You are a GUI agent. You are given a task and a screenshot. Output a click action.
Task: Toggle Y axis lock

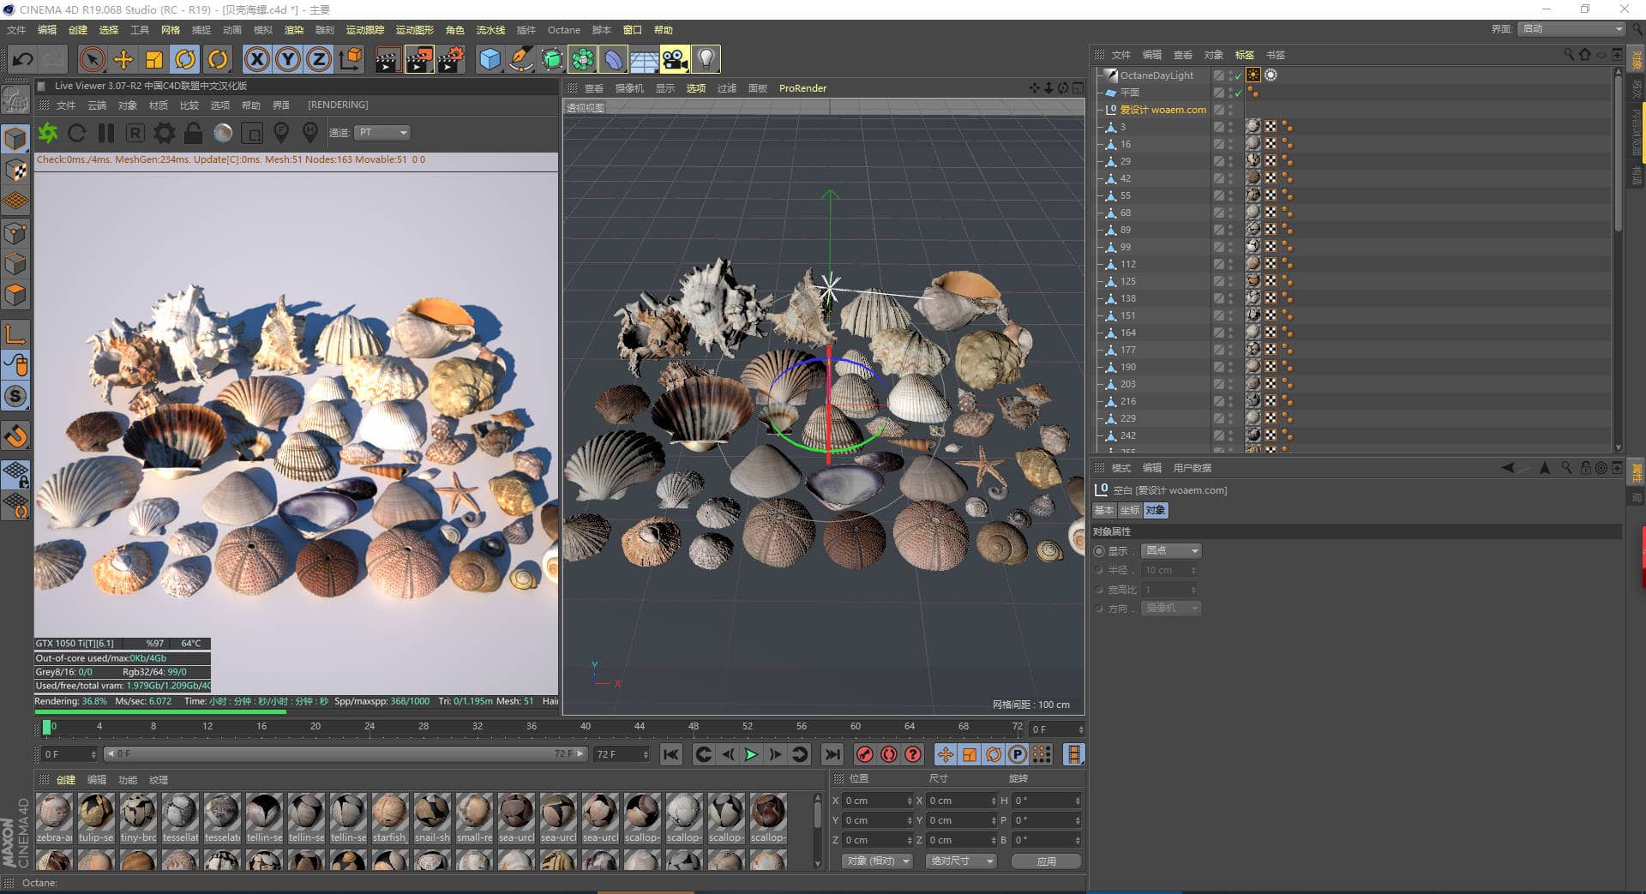tap(288, 59)
